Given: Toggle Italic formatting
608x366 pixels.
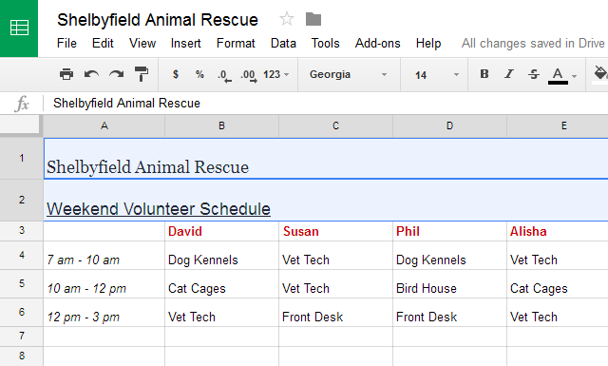Looking at the screenshot, I should [509, 74].
